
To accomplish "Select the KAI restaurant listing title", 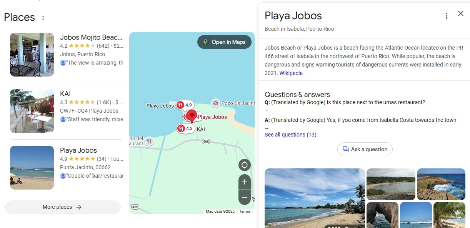I will pyautogui.click(x=65, y=94).
